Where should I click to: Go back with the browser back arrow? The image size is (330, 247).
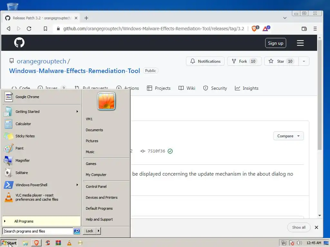(8, 29)
